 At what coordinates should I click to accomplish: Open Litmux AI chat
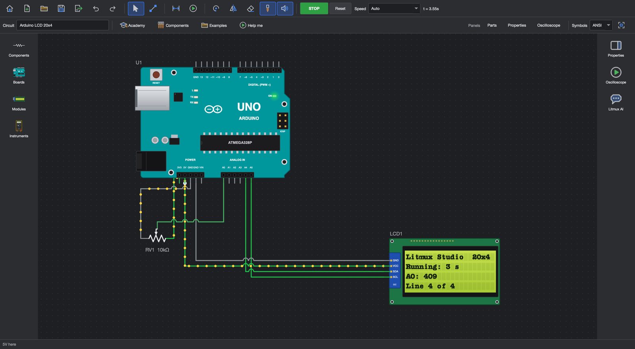616,103
